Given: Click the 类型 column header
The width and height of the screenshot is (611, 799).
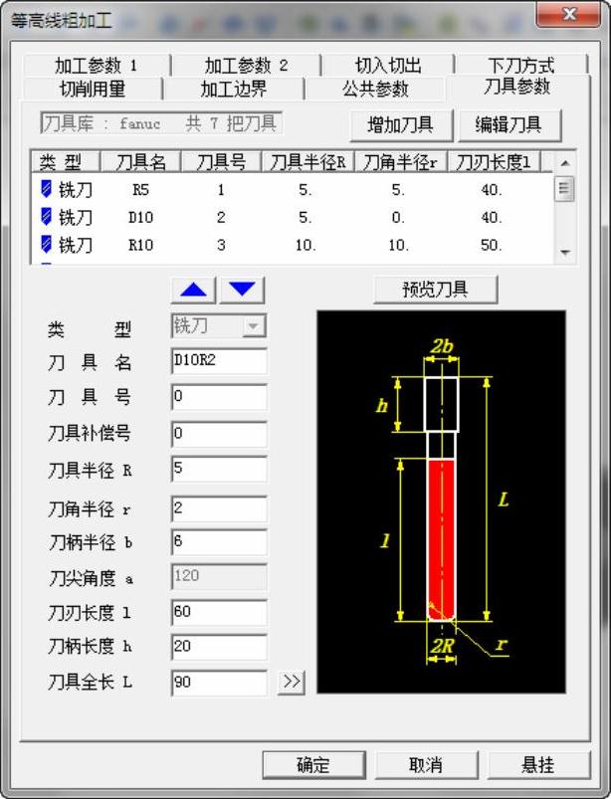Looking at the screenshot, I should [x=66, y=162].
